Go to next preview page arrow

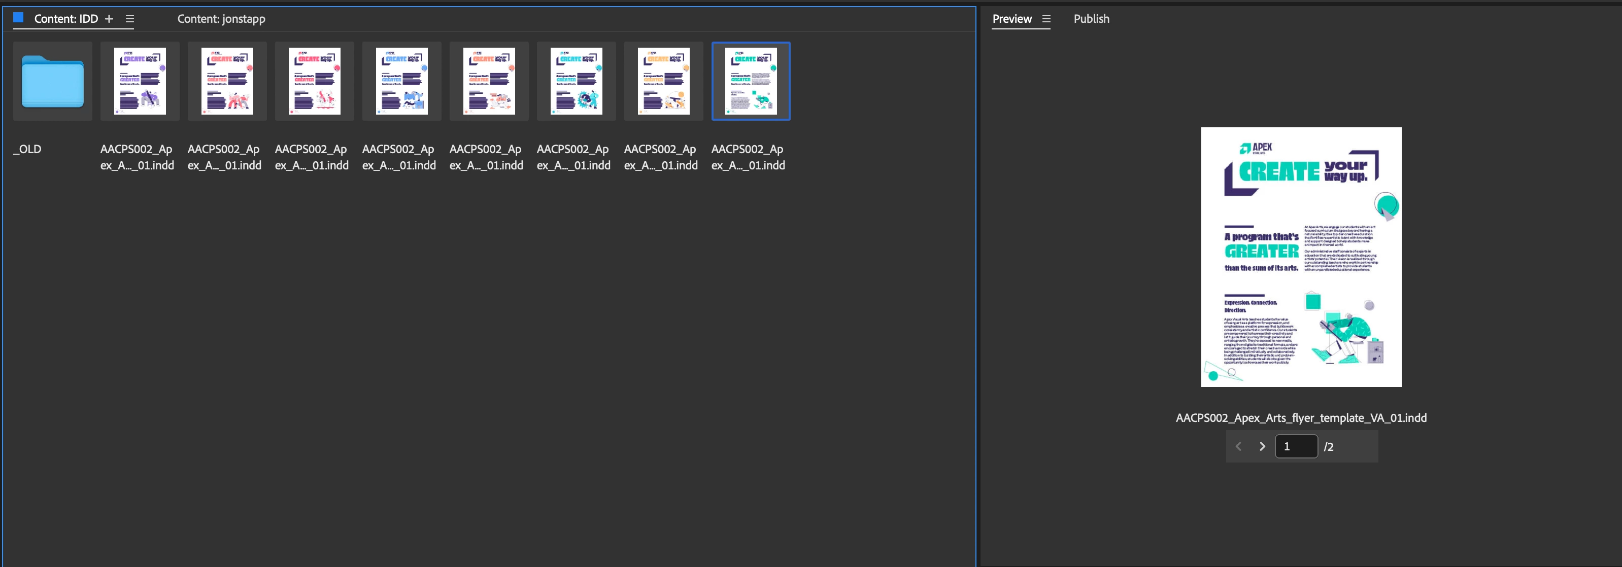coord(1262,446)
